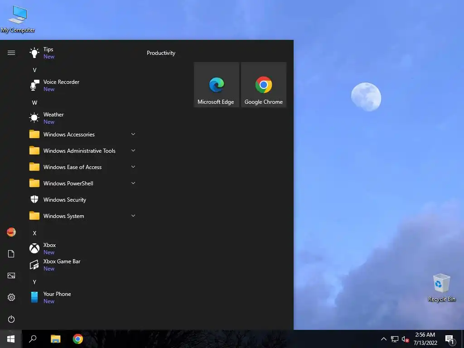The width and height of the screenshot is (464, 348).
Task: Click the V letter header in app list
Action: point(34,70)
